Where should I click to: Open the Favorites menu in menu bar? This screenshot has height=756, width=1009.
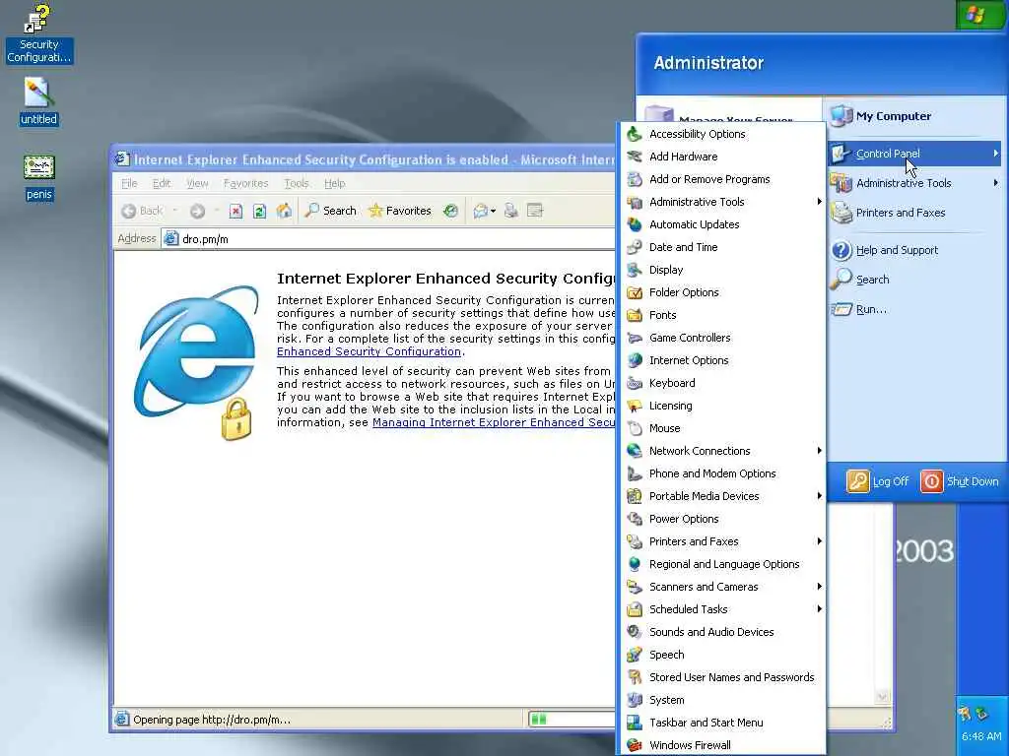245,183
